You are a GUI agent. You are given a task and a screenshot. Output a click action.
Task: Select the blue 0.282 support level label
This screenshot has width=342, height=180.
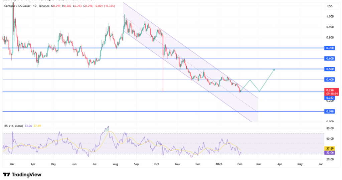coord(330,98)
